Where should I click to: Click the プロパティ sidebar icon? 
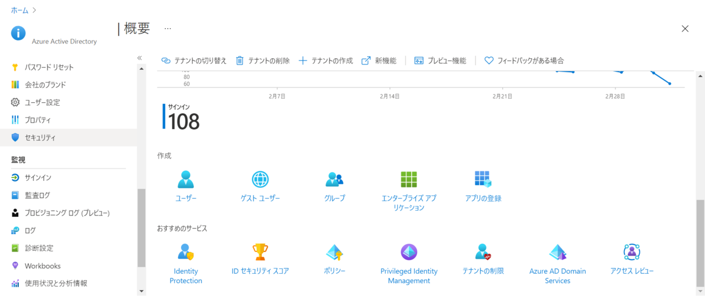click(15, 120)
